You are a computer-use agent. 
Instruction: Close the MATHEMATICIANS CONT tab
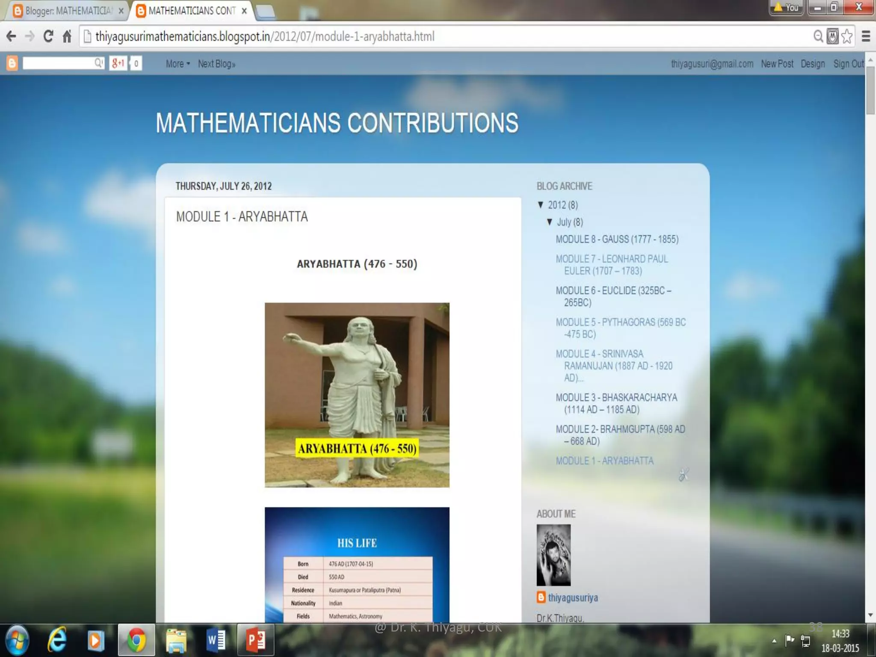pyautogui.click(x=244, y=11)
